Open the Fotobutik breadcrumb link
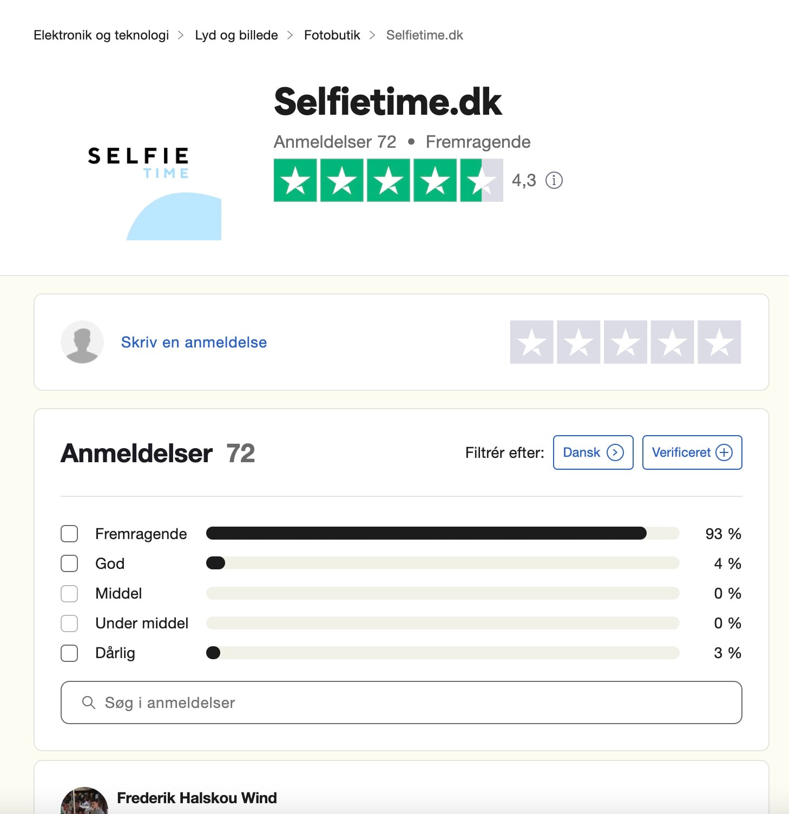 coord(332,35)
